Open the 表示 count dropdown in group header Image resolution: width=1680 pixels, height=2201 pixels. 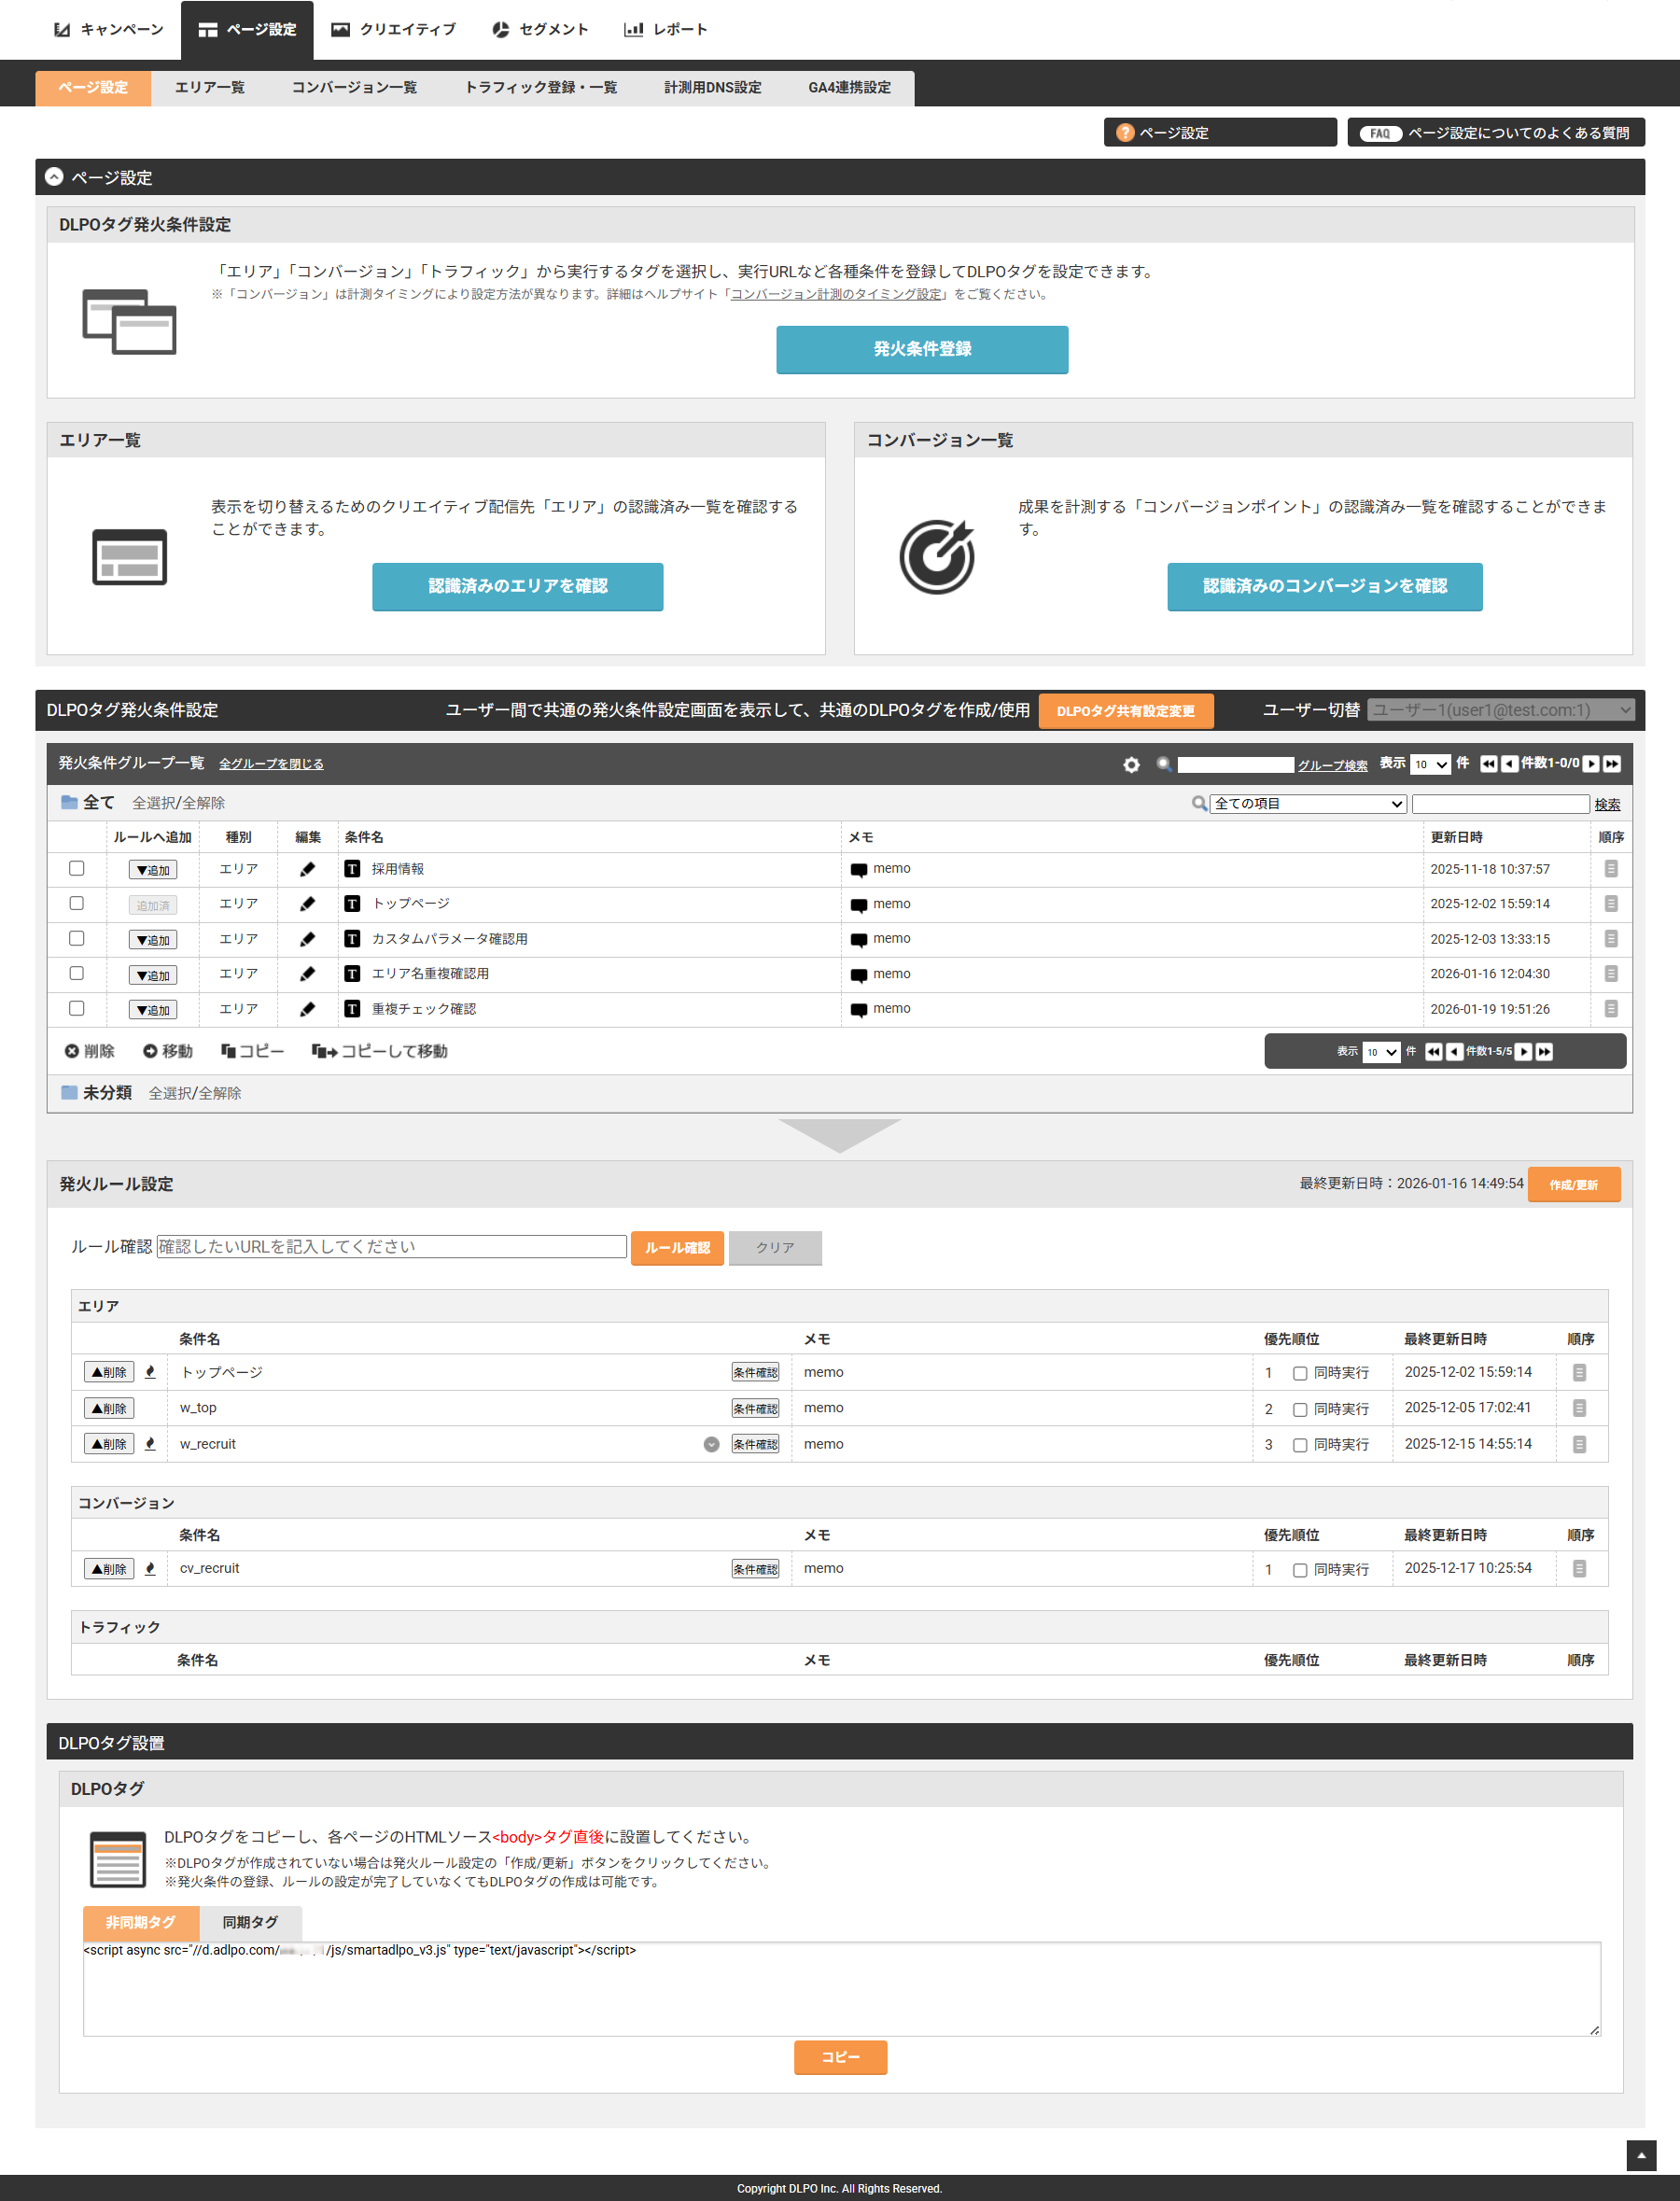click(1430, 765)
